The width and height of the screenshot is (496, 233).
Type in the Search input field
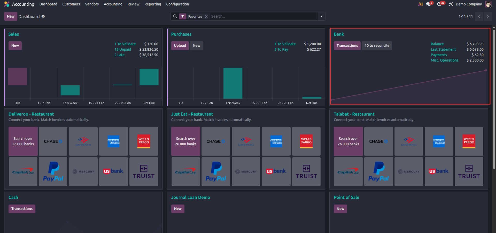coord(263,16)
